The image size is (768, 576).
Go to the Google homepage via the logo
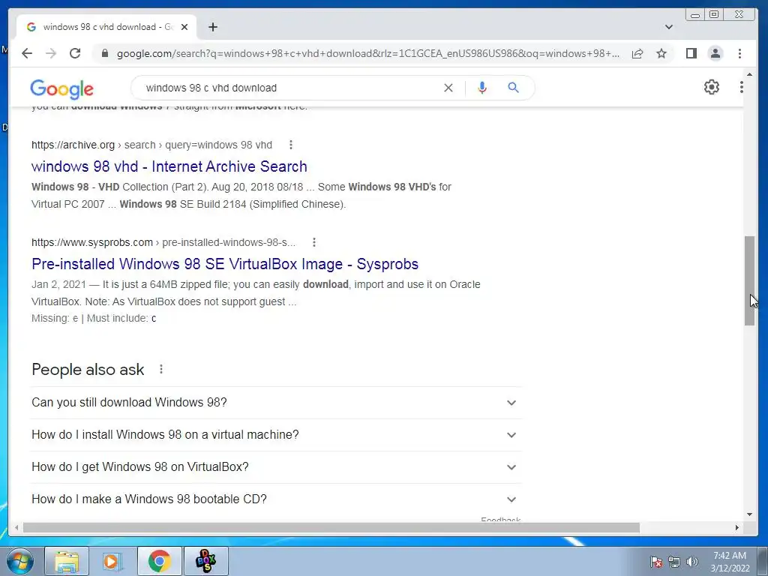point(61,88)
